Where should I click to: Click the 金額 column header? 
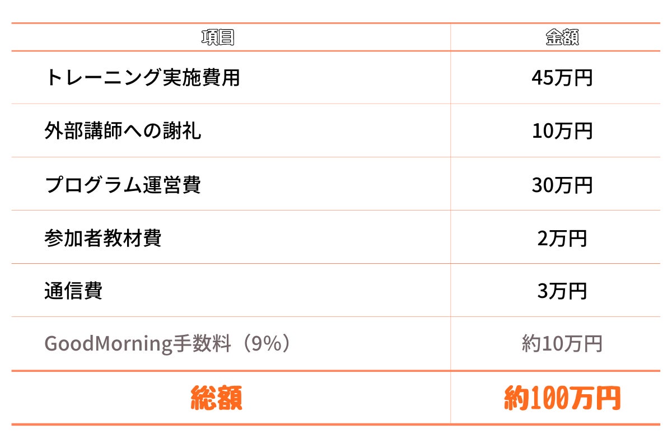pyautogui.click(x=562, y=38)
